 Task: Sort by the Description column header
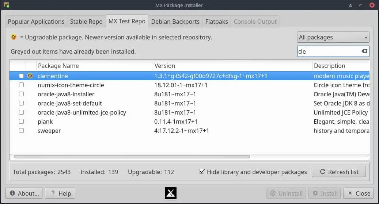tap(341, 66)
